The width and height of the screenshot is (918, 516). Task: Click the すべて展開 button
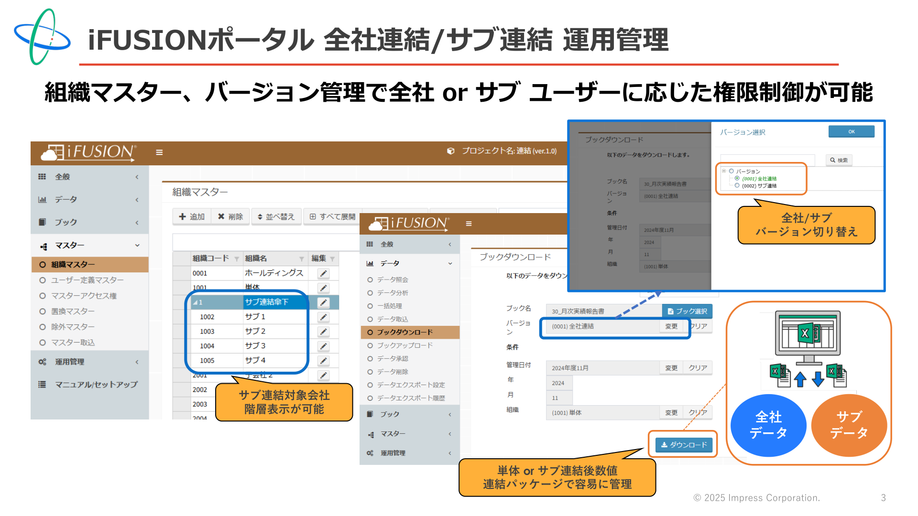[332, 217]
